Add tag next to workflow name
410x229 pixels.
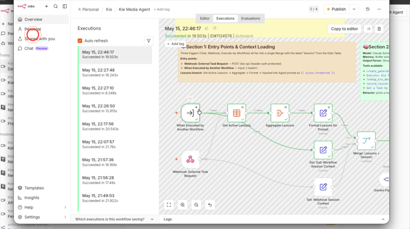click(162, 10)
